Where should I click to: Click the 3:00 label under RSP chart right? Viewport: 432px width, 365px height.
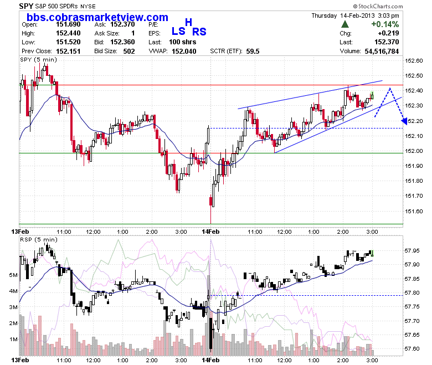pyautogui.click(x=372, y=360)
